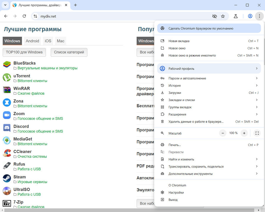265x212 pixels.
Task: Open О Chromium menu entry
Action: click(x=209, y=185)
